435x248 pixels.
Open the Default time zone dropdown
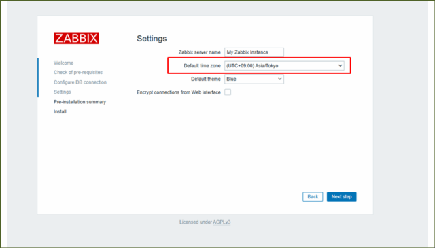pos(284,66)
